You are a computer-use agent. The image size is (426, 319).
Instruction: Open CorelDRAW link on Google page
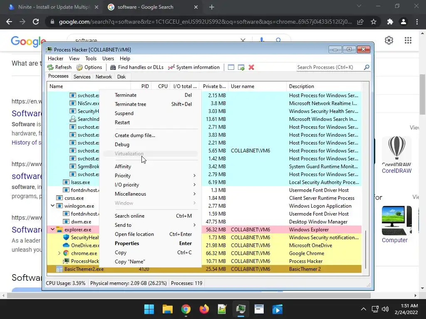396,171
